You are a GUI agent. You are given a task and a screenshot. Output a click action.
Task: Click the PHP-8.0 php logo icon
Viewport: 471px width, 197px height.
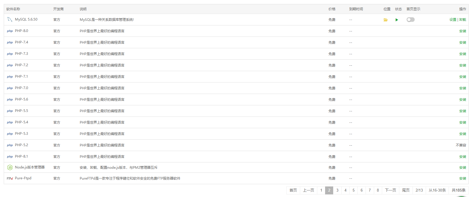pyautogui.click(x=10, y=31)
